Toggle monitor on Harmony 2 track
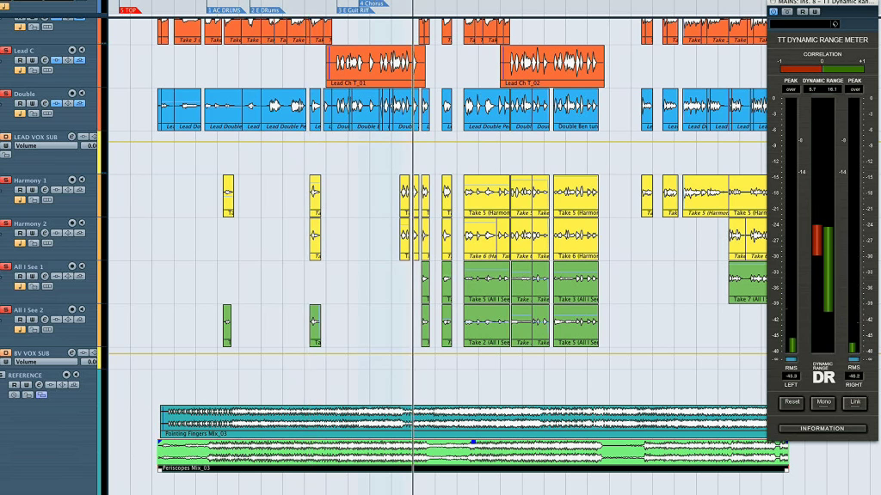The image size is (881, 495). (82, 223)
